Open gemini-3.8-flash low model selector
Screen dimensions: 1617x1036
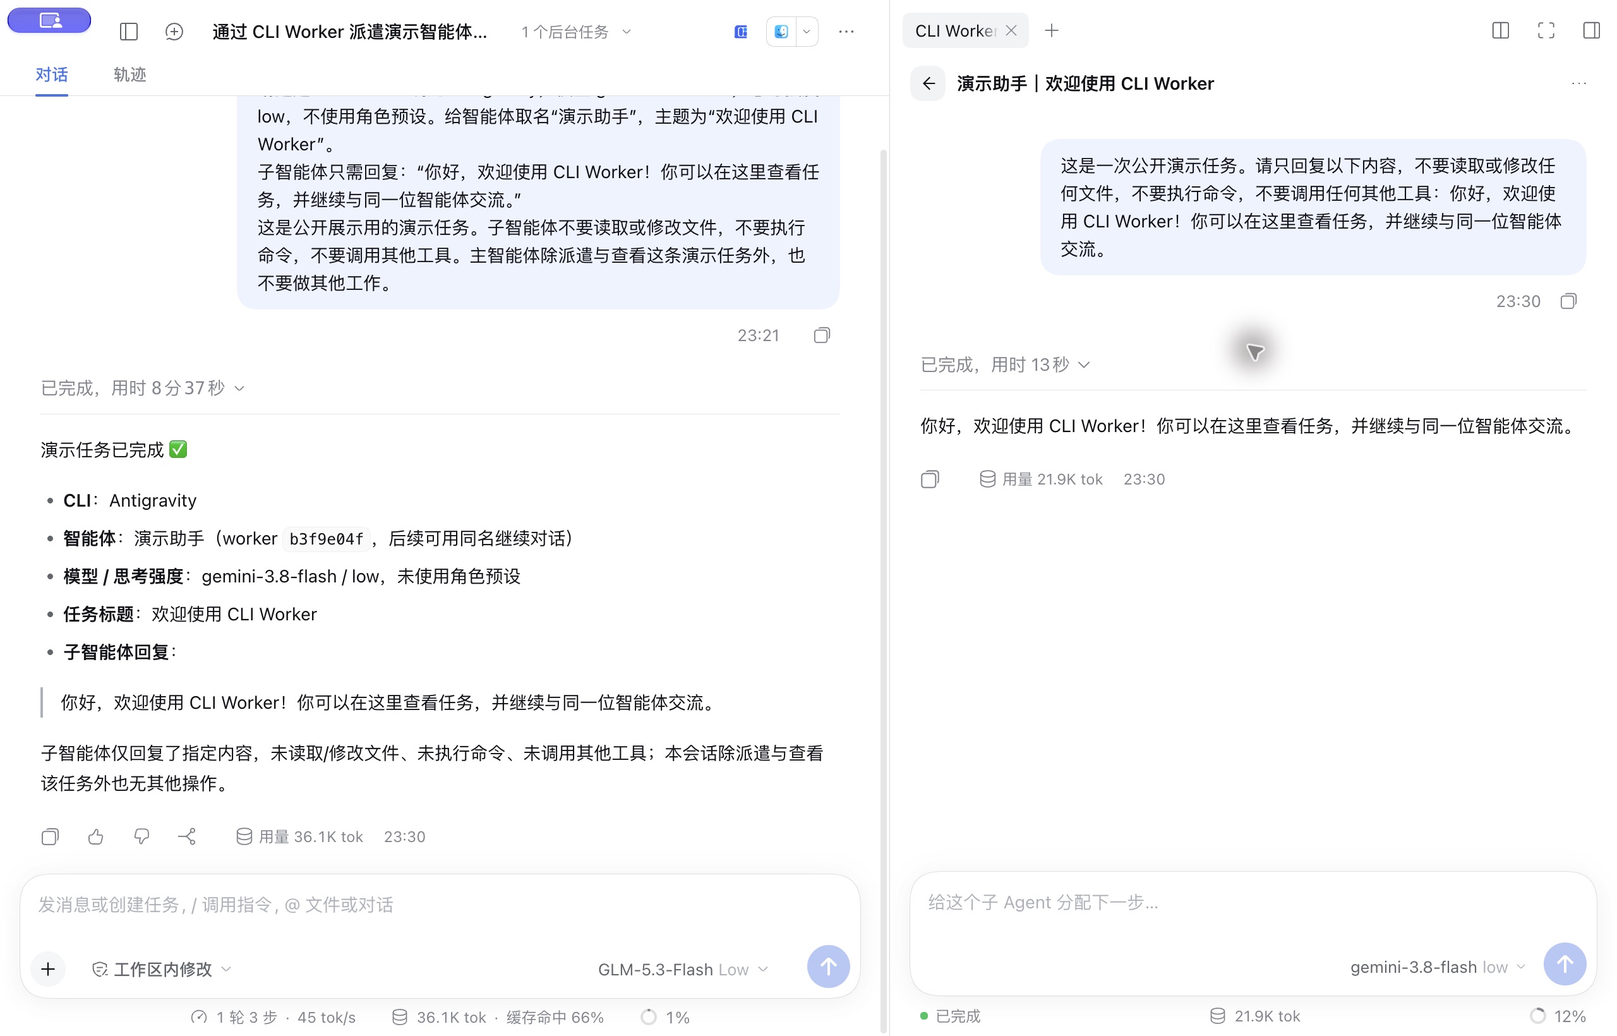tap(1438, 967)
